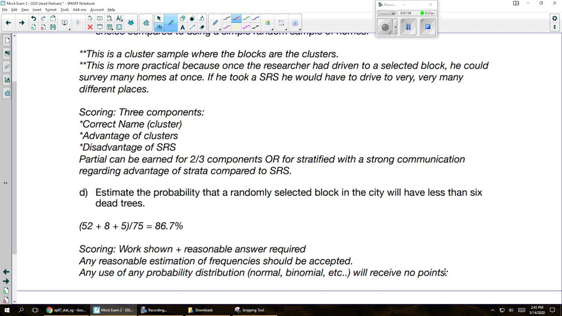The image size is (562, 316).
Task: Open the File menu
Action: click(4, 10)
